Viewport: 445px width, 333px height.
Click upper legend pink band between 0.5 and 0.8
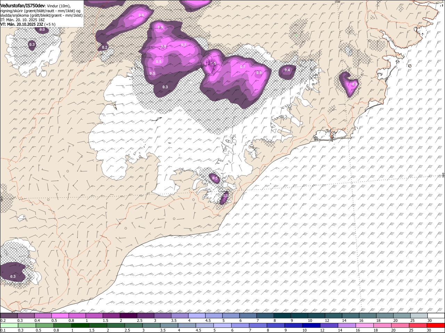(x=60, y=316)
